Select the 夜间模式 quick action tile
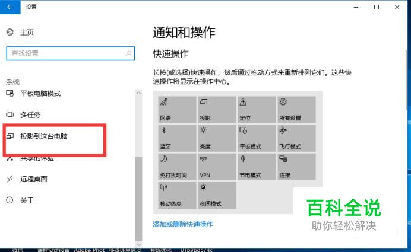This screenshot has width=411, height=252. (217, 195)
